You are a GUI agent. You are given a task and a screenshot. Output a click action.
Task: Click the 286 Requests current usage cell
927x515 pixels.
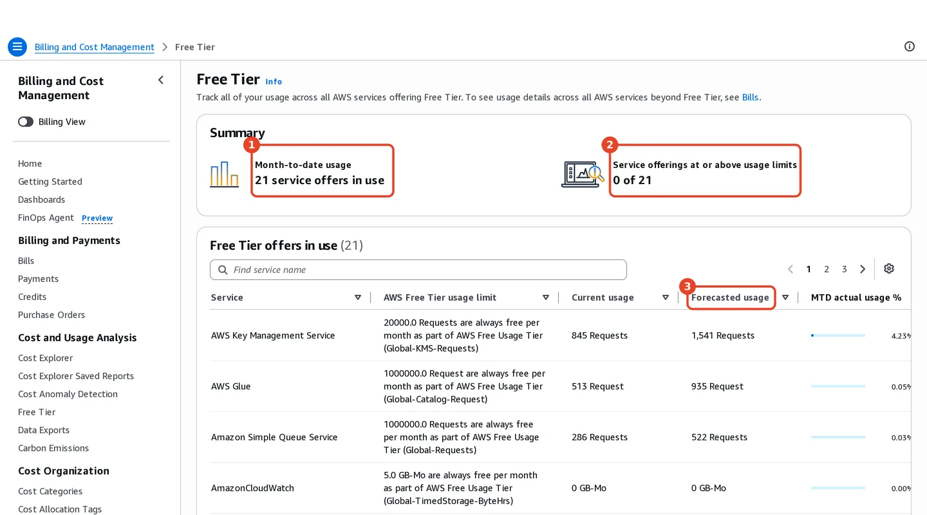coord(599,437)
